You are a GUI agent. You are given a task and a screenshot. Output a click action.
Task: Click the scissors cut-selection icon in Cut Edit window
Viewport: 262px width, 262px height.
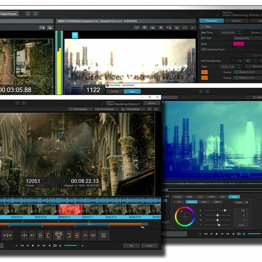tap(59, 235)
